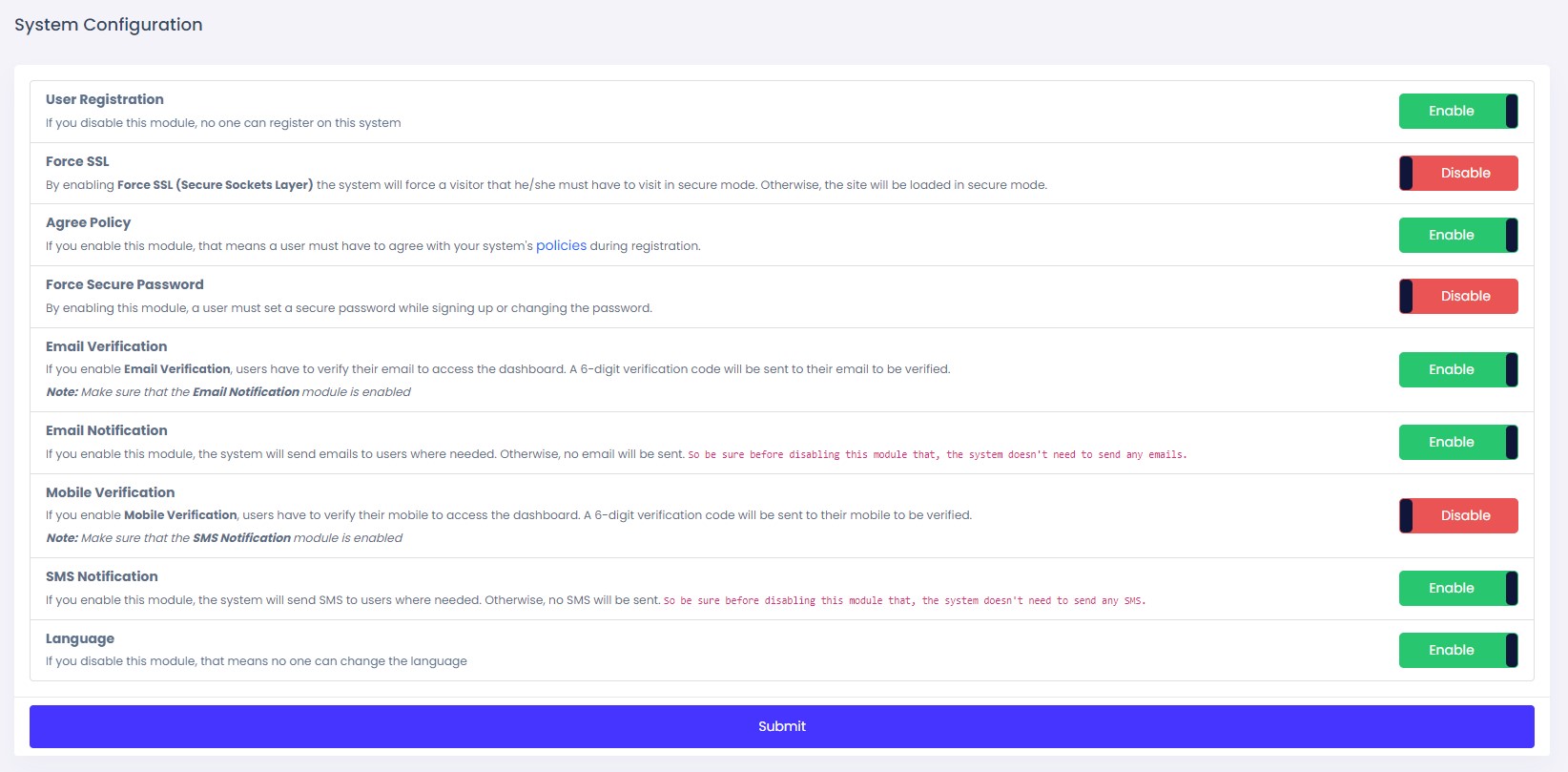
Task: Click the System Configuration page heading
Action: 108,25
